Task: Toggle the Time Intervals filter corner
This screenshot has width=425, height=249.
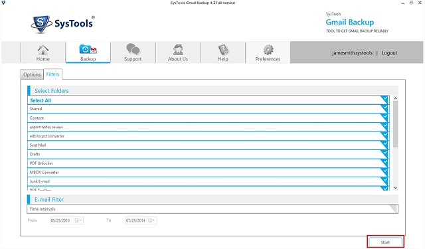Action: [393, 208]
